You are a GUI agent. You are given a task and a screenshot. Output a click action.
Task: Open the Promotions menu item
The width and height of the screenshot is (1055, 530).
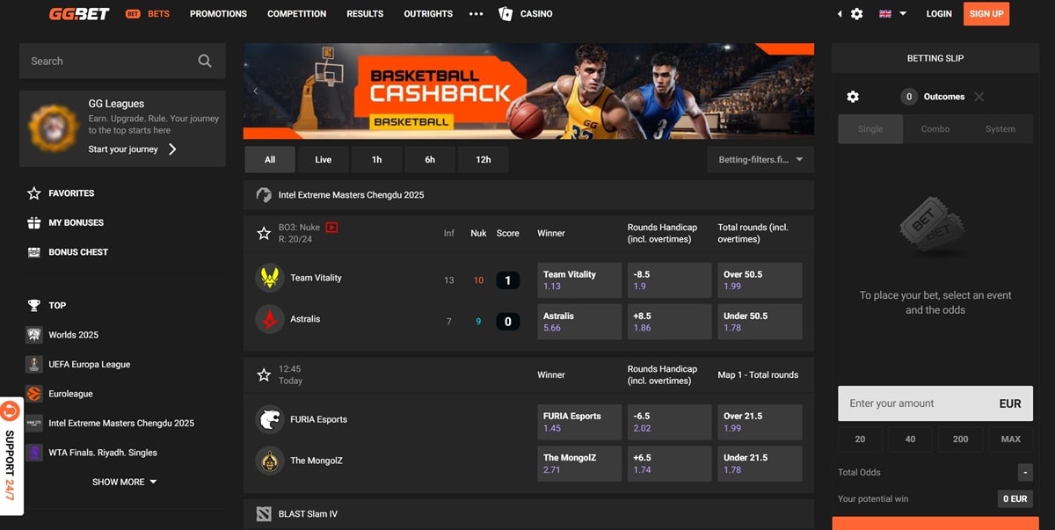218,14
